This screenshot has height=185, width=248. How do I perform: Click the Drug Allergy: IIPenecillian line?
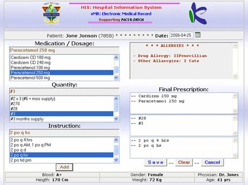pos(170,56)
